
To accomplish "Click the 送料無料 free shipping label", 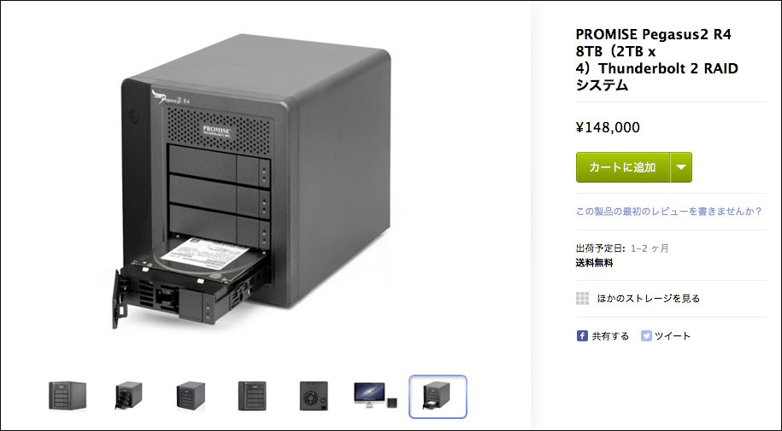I will [x=595, y=263].
